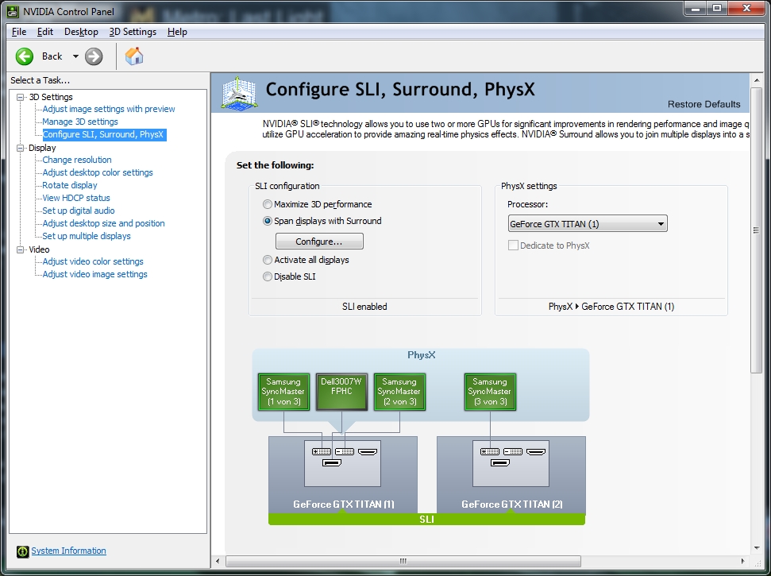Viewport: 771px width, 576px height.
Task: Open Adjust desktop size and position
Action: pos(103,223)
